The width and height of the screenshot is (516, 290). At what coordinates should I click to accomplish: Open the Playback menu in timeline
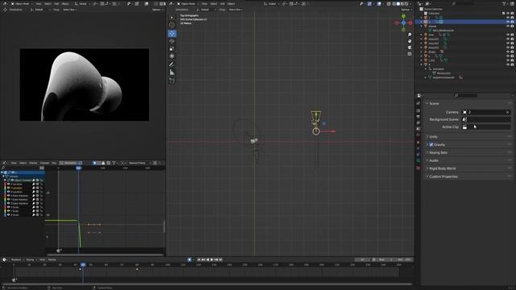17,259
